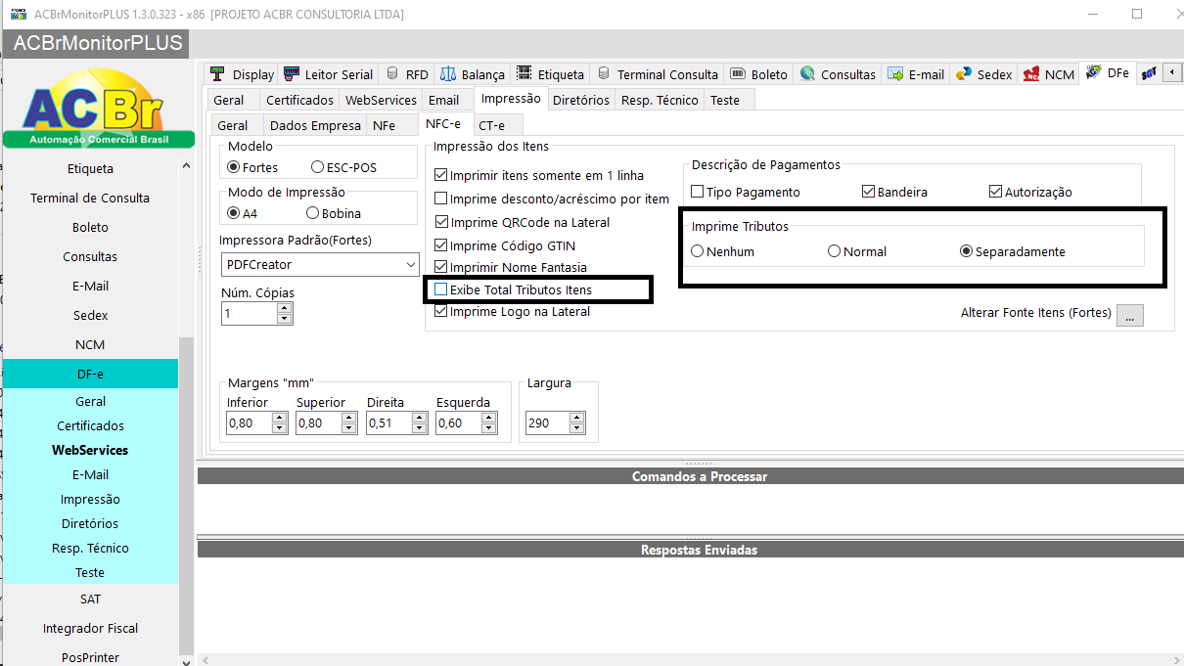The image size is (1184, 666).
Task: Toggle Imprimir Nome Fantasia checkbox
Action: point(440,267)
